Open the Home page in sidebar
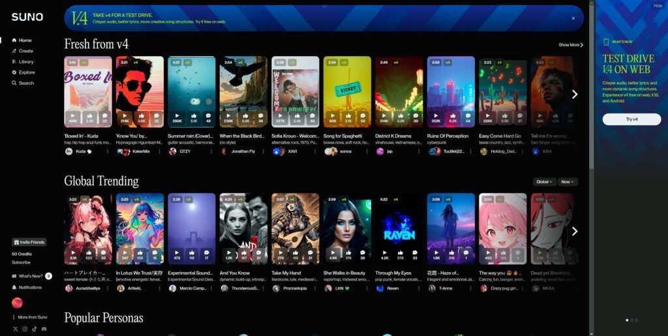This screenshot has width=668, height=336. [x=22, y=40]
